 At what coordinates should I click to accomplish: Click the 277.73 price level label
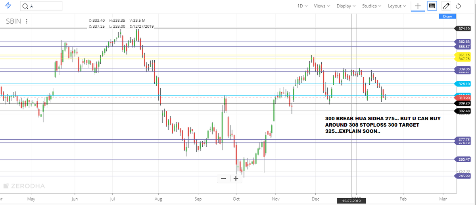pyautogui.click(x=464, y=139)
